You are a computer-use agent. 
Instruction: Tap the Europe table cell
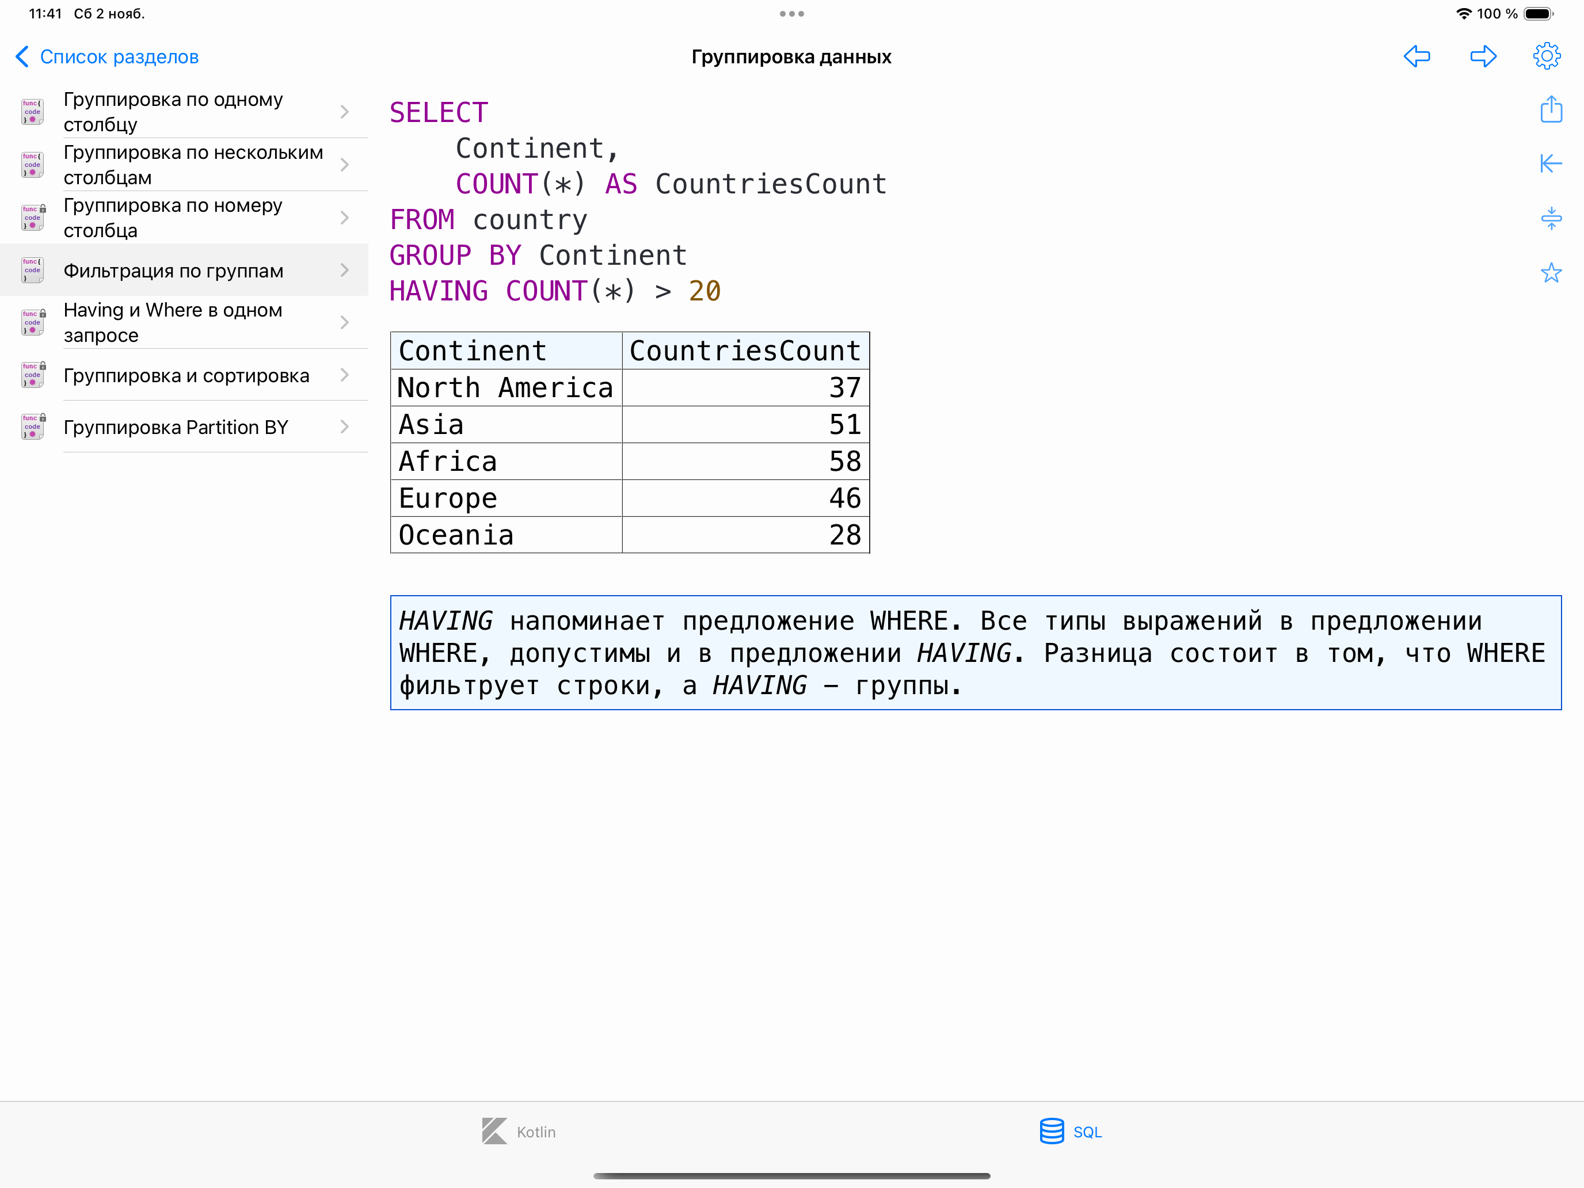(507, 498)
